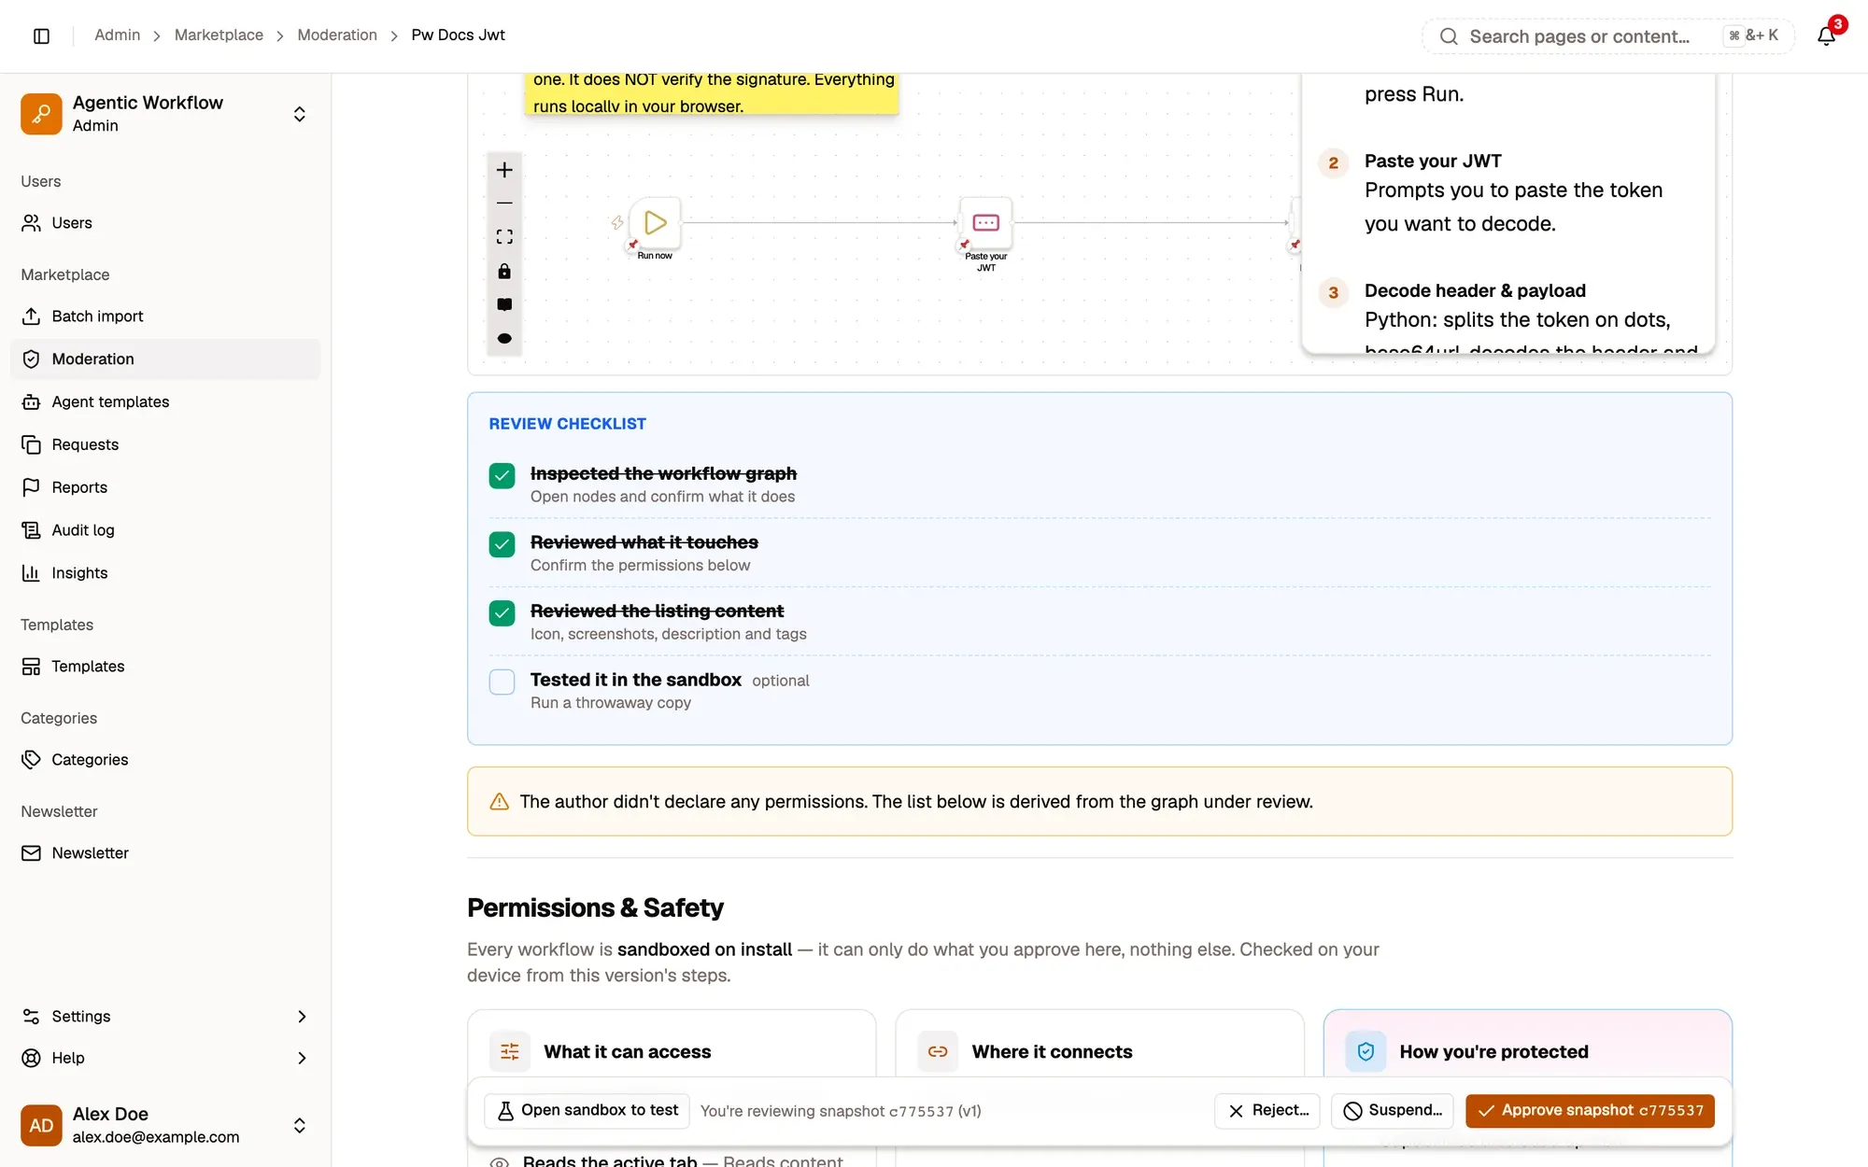1868x1167 pixels.
Task: Click the Reject button
Action: click(x=1267, y=1111)
